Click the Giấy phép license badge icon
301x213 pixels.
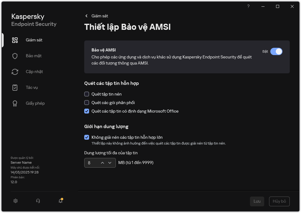15,103
